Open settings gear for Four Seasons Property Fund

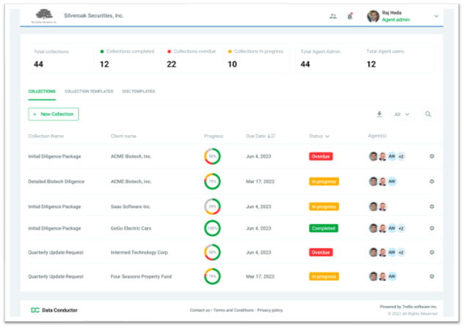[x=432, y=277]
